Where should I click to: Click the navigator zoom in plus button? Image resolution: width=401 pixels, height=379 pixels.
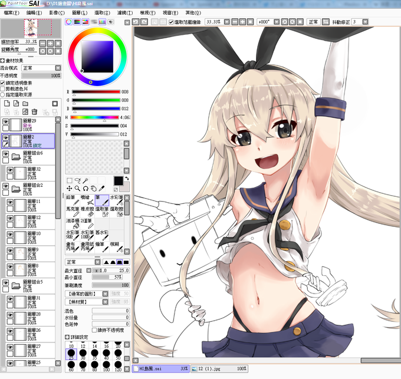coord(50,43)
